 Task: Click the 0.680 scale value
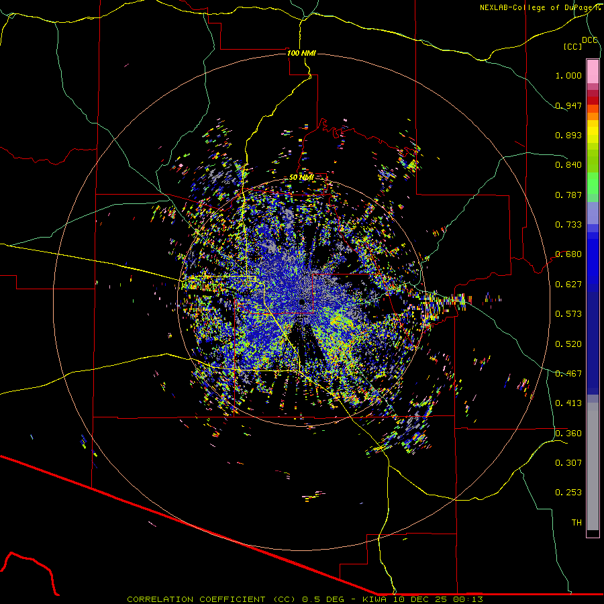pyautogui.click(x=568, y=254)
